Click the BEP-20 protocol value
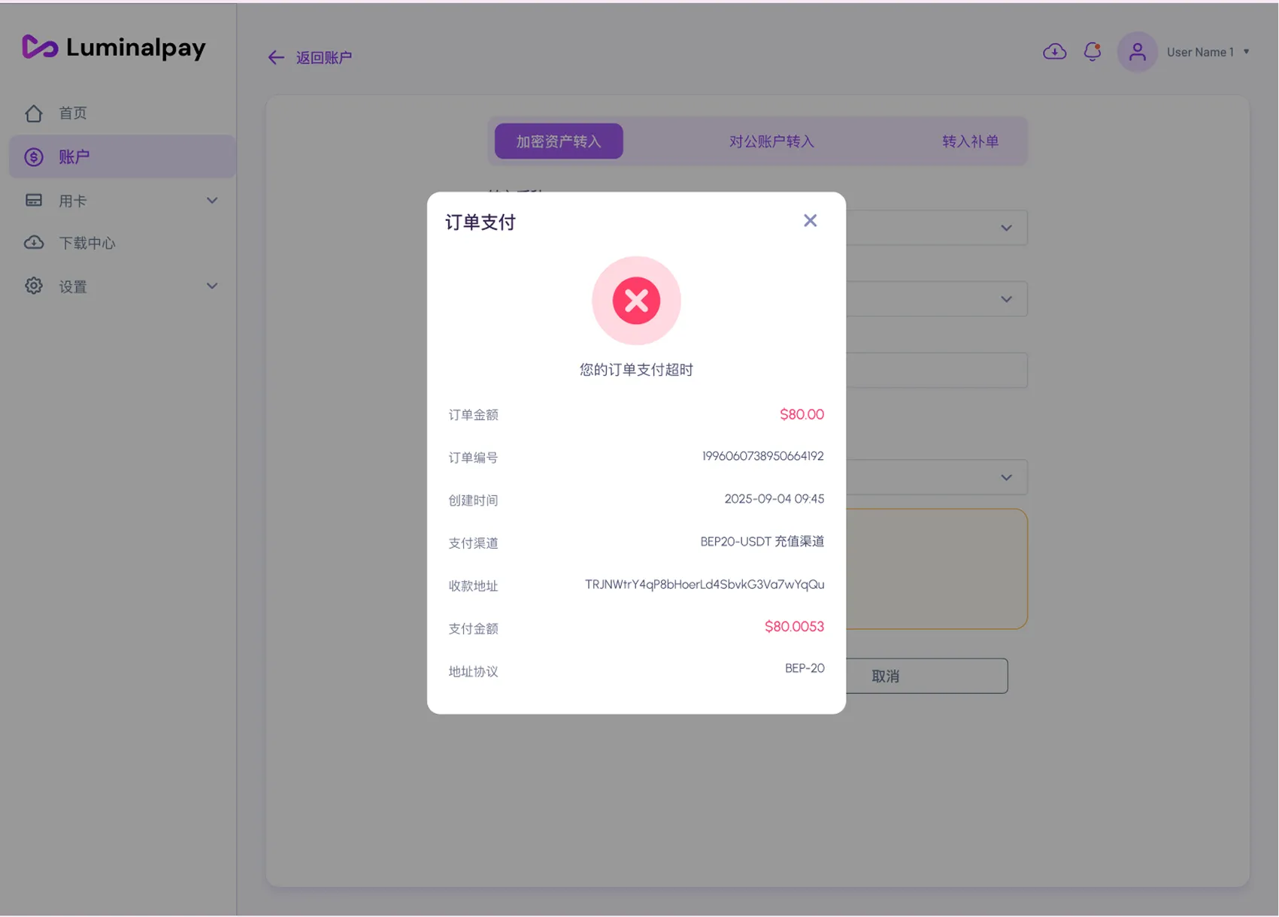The image size is (1279, 917). (805, 668)
